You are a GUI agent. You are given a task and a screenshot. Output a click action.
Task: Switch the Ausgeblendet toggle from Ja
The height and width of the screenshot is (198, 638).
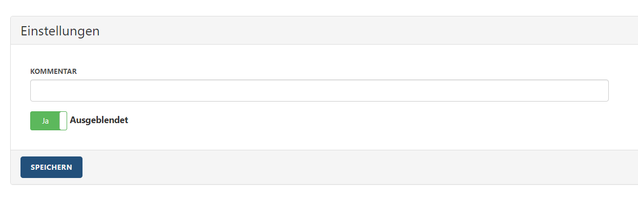(x=49, y=121)
